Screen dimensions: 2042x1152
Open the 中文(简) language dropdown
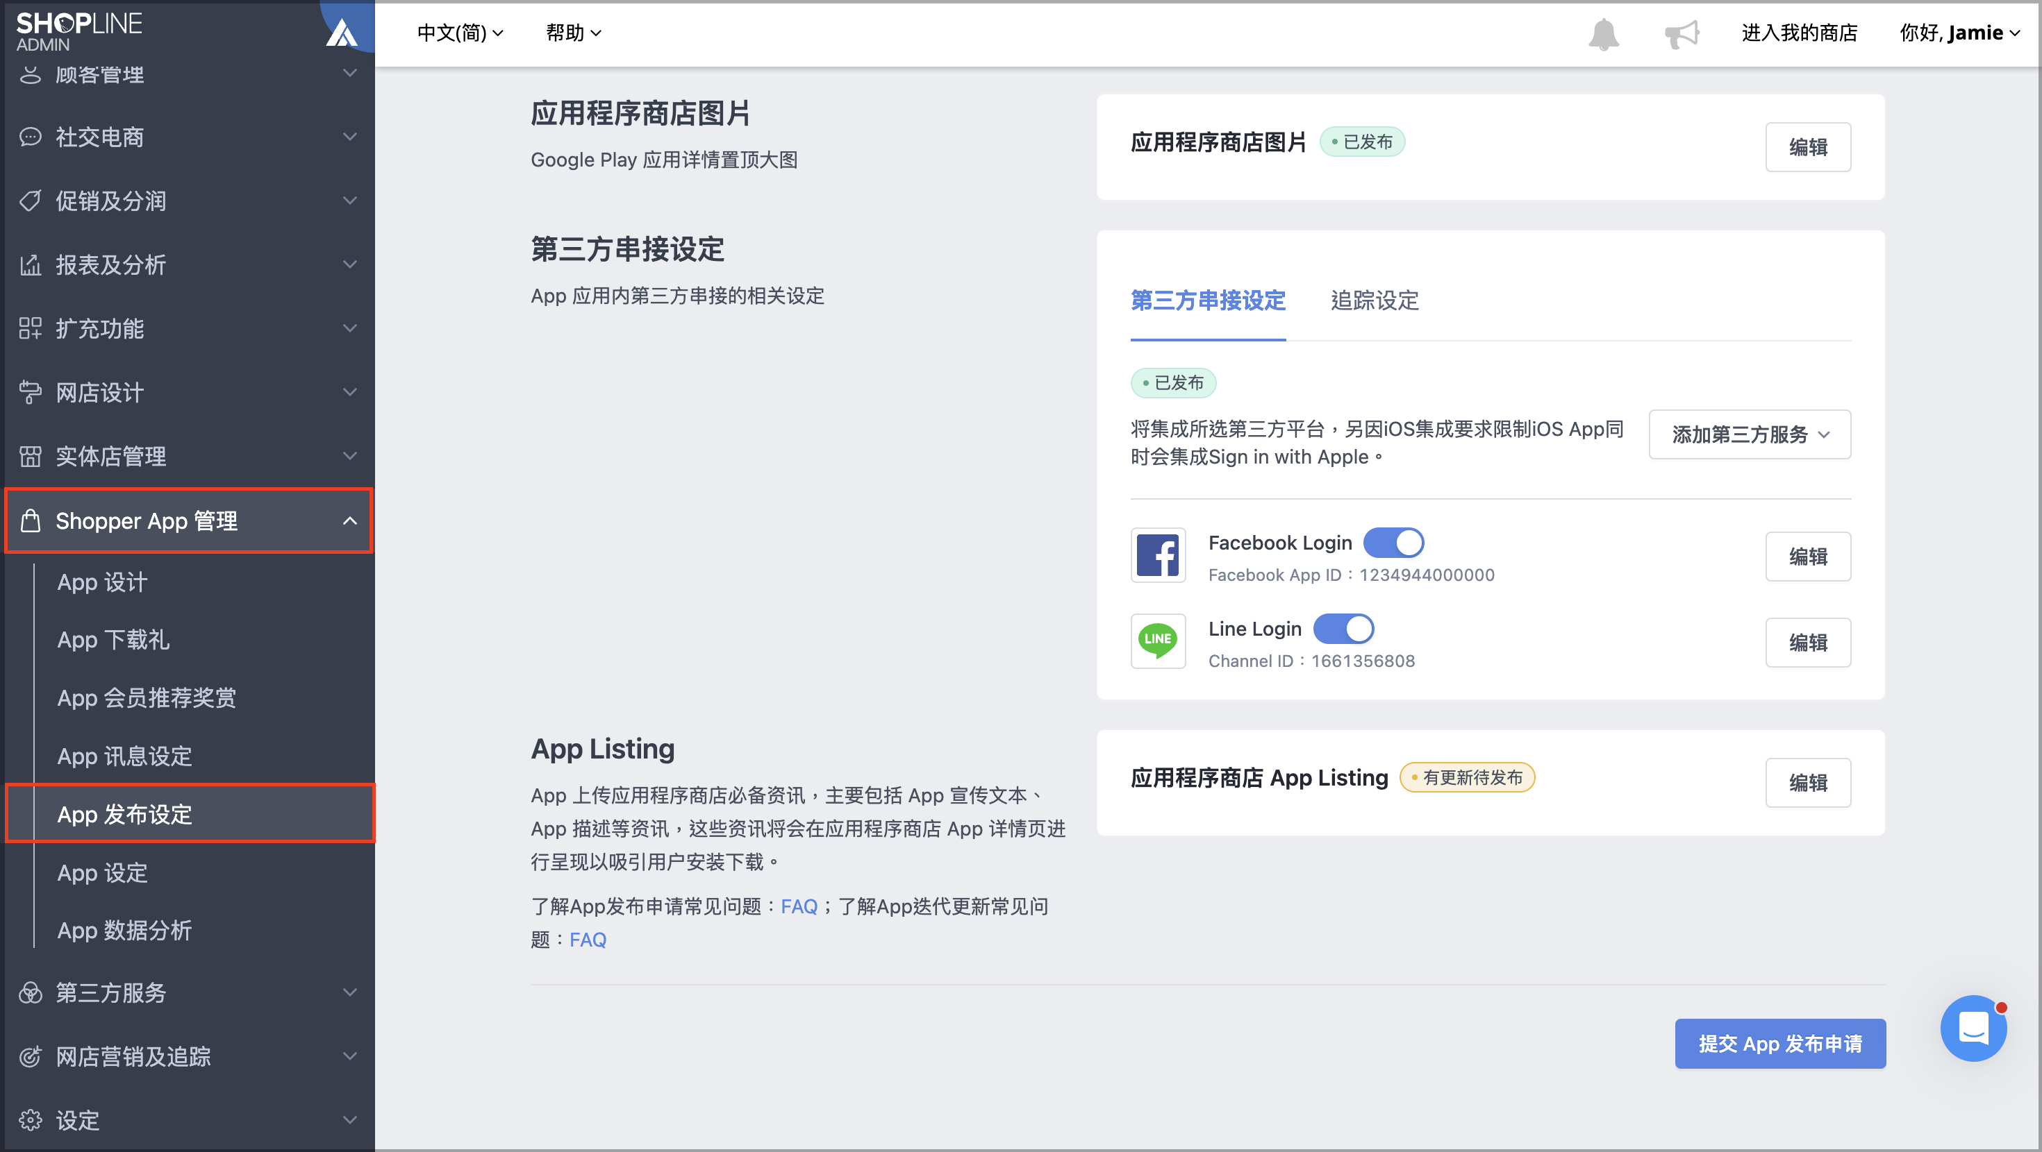click(460, 33)
